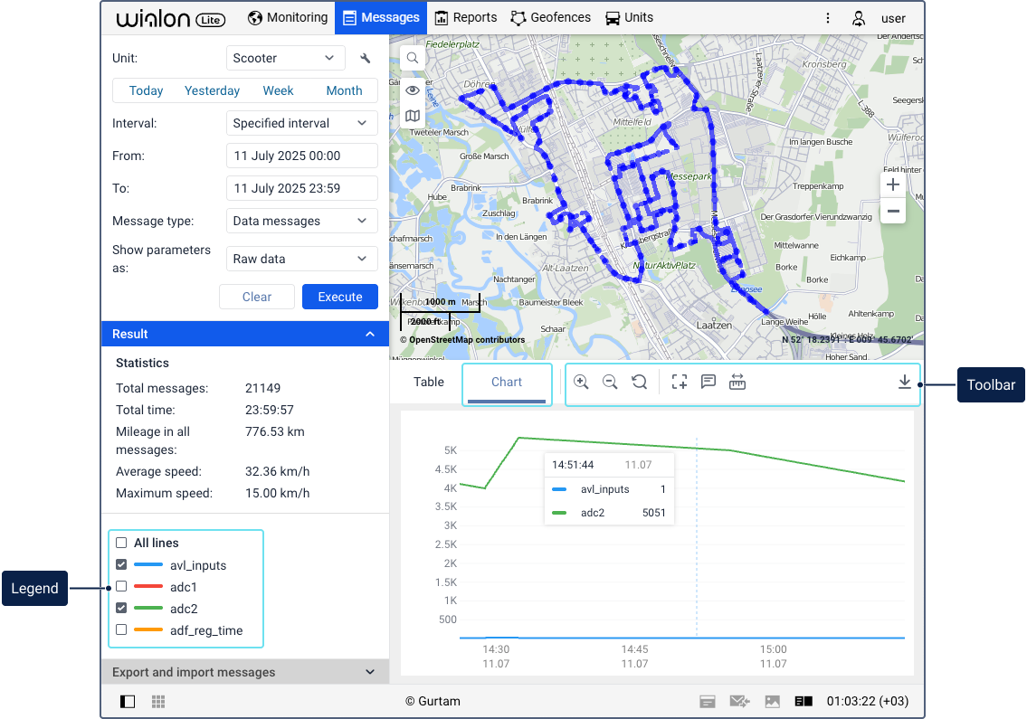The height and width of the screenshot is (719, 1027).
Task: Open the Scooter unit dropdown
Action: [285, 58]
